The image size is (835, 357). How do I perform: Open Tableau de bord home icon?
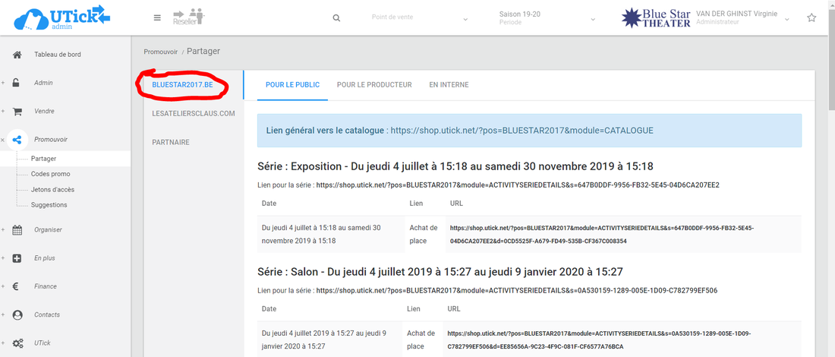click(x=17, y=55)
